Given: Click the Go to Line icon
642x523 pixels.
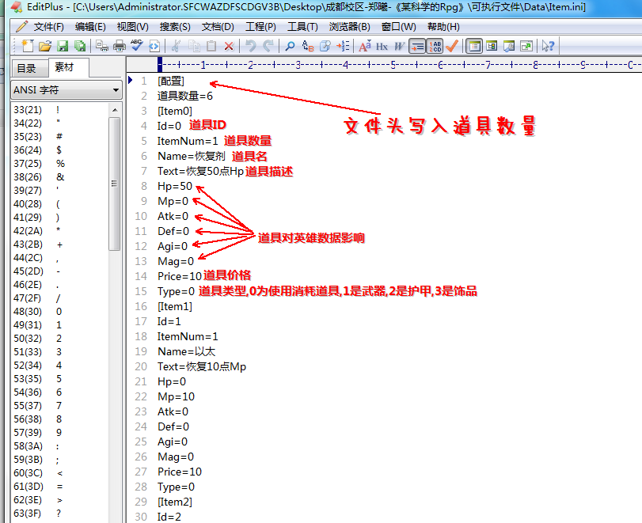Looking at the screenshot, I should (x=343, y=46).
